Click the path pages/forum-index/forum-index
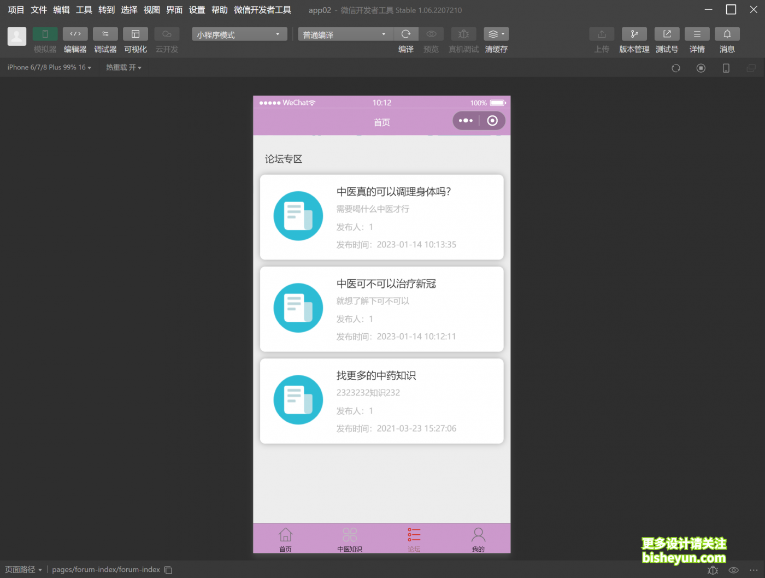Image resolution: width=765 pixels, height=578 pixels. click(x=106, y=569)
